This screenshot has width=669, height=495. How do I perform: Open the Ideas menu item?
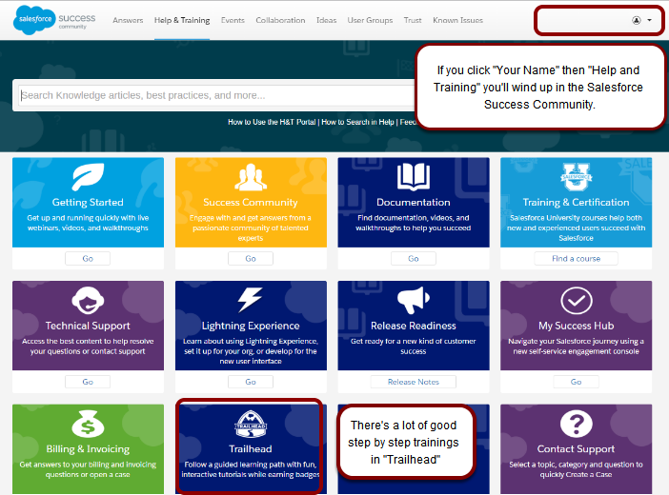click(326, 20)
